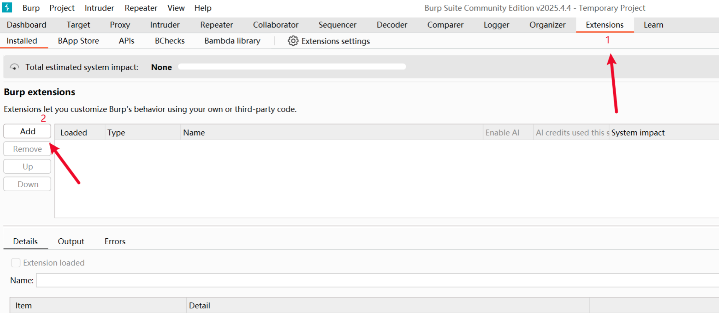The width and height of the screenshot is (719, 313).
Task: Sort by the Loaded column header
Action: click(80, 133)
